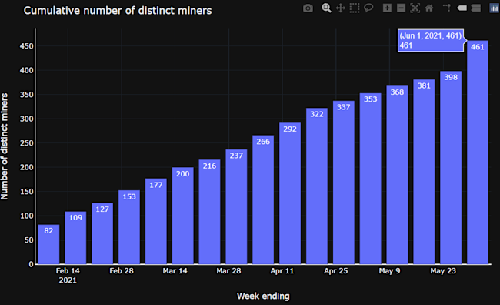This screenshot has height=305, width=500.
Task: Click the bar labeled 82
Action: (48, 244)
